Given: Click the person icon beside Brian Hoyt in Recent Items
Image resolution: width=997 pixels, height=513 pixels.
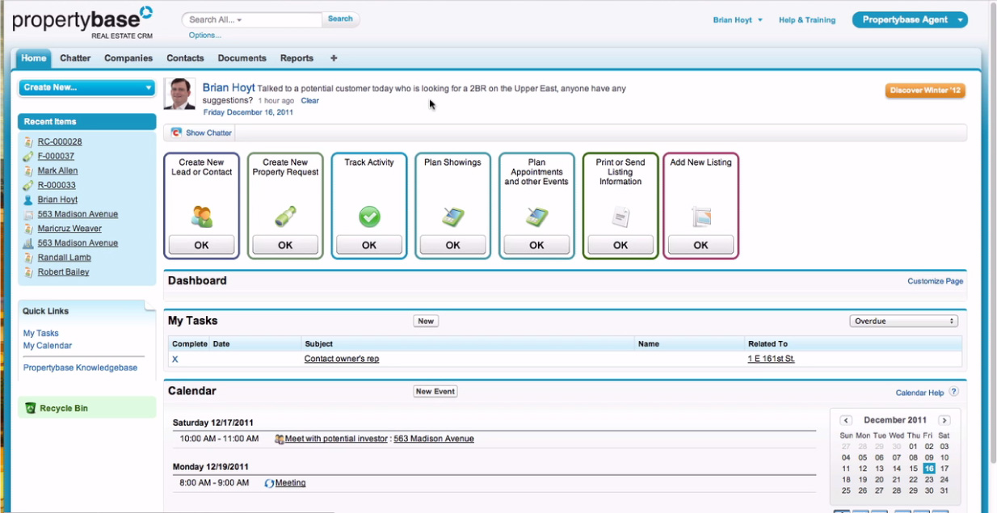Looking at the screenshot, I should coord(28,200).
